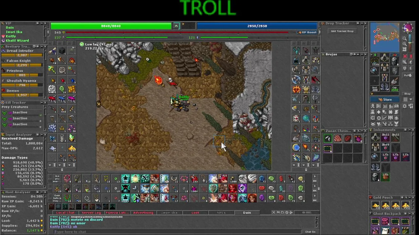Adjust the minimap floor level slider
Screen dimensions: 419x235
[410, 43]
